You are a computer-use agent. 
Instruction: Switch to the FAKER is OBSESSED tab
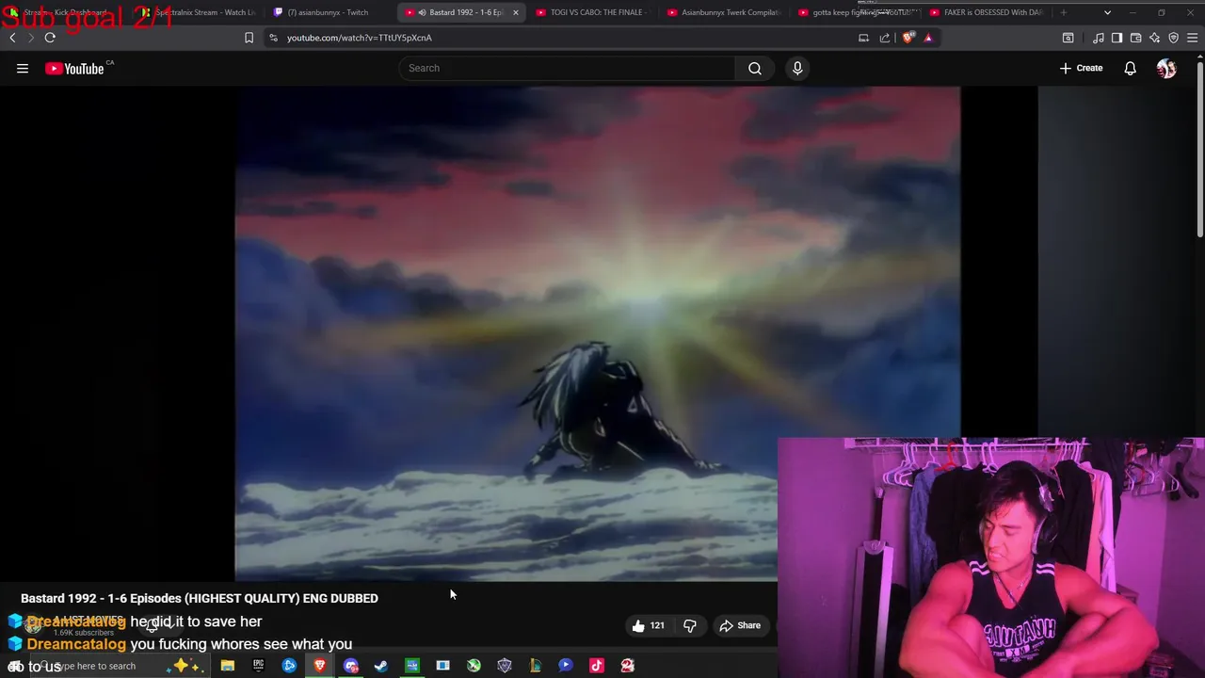pos(985,12)
